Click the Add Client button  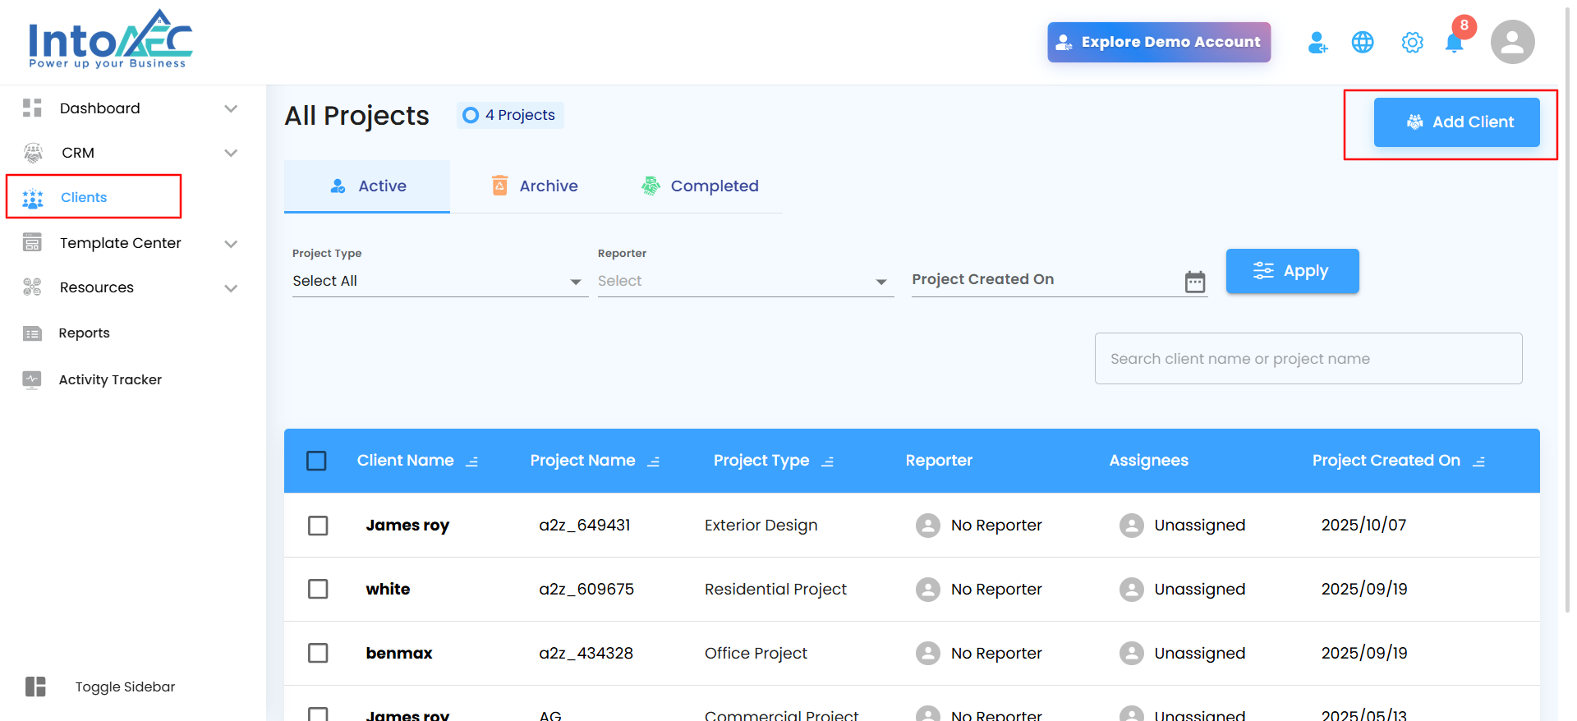coord(1456,122)
